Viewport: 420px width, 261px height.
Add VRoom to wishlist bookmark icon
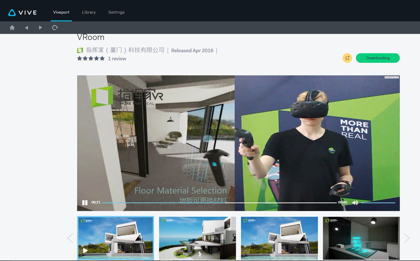coord(347,58)
